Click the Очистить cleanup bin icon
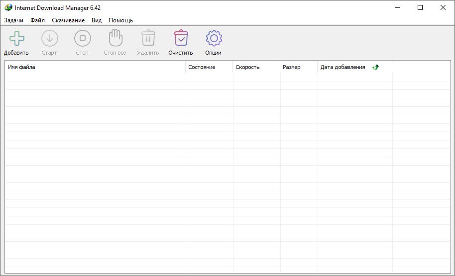Screen dimensions: 455x276 coord(181,38)
